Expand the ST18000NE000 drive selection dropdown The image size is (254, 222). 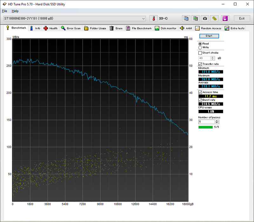144,18
